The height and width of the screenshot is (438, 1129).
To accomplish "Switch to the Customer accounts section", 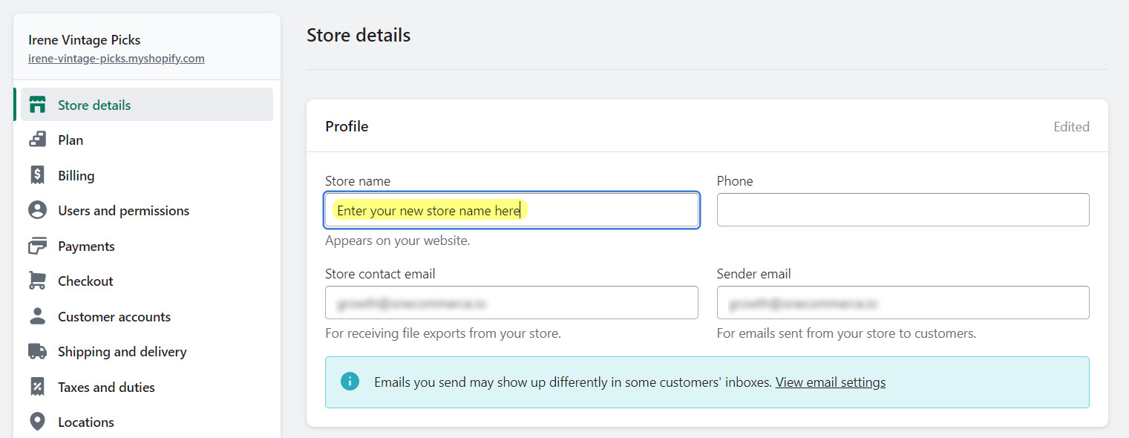I will click(112, 316).
